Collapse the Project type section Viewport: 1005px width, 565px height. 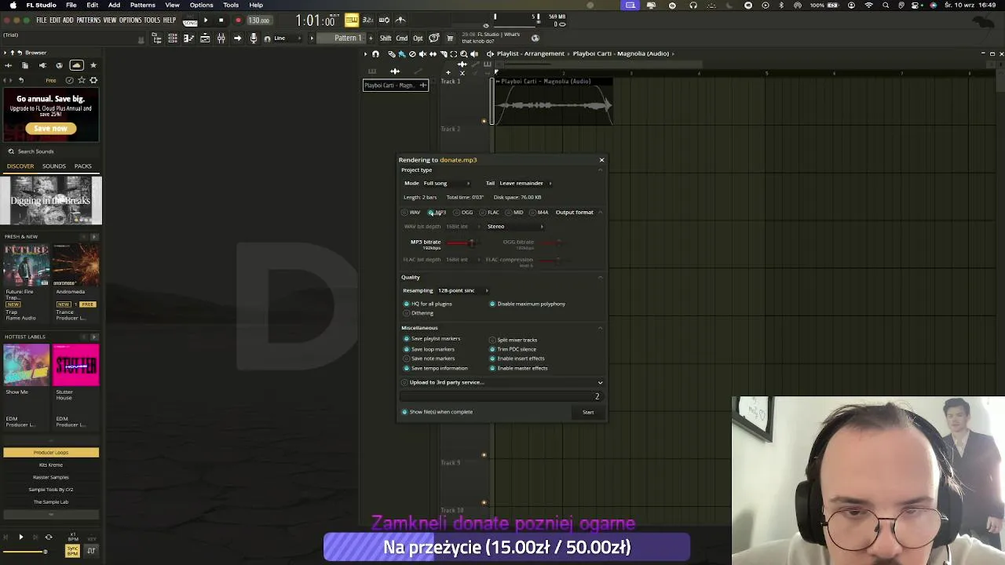601,170
